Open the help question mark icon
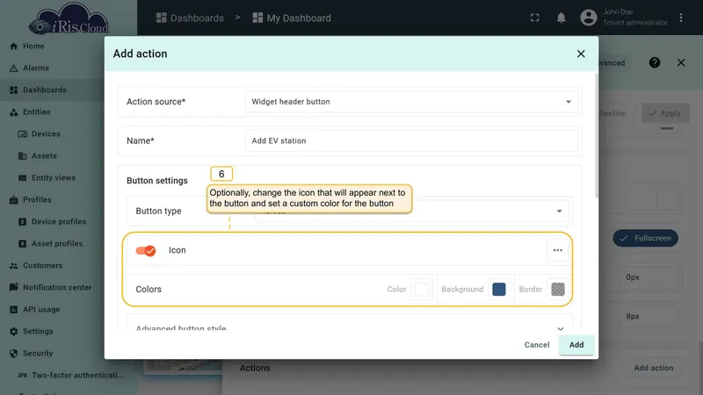Screen dimensions: 703x395 [x=655, y=62]
